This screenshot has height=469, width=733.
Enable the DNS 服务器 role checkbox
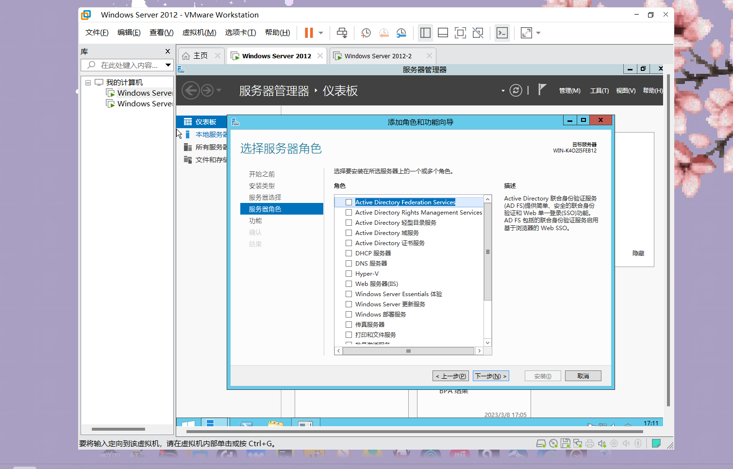click(349, 264)
